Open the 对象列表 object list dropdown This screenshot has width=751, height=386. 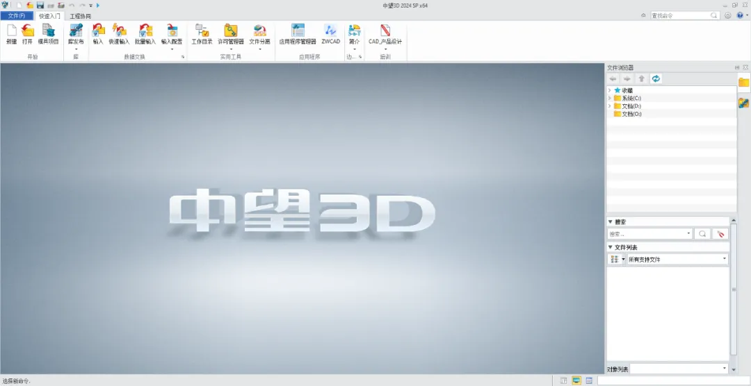click(x=679, y=369)
